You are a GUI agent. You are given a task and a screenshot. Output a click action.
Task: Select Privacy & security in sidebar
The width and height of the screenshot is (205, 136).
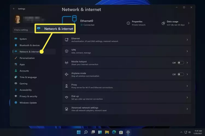(x=34, y=96)
